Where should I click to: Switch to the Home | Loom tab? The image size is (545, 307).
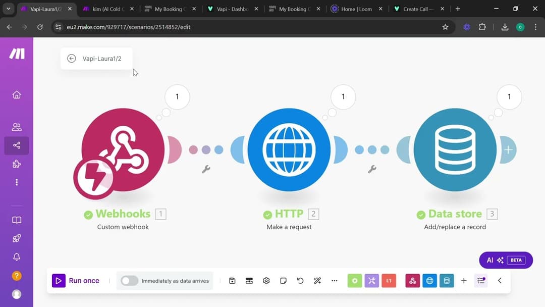click(x=357, y=9)
